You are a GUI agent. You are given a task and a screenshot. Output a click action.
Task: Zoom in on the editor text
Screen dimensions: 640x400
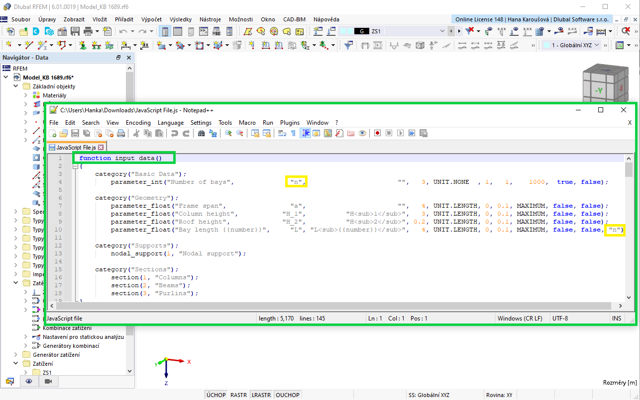pos(228,133)
